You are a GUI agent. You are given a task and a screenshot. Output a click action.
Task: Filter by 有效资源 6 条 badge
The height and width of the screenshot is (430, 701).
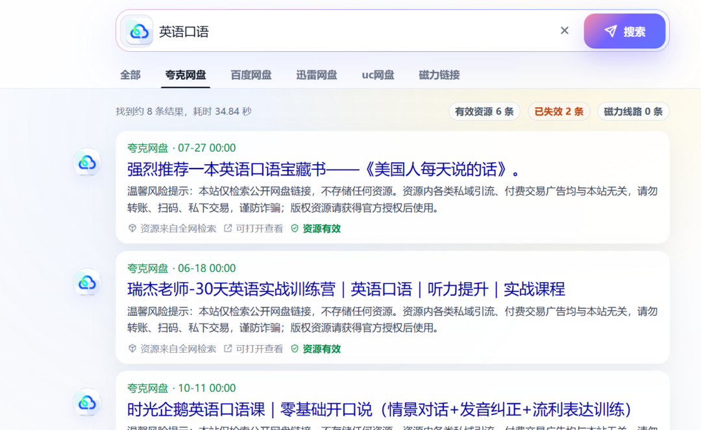coord(484,112)
